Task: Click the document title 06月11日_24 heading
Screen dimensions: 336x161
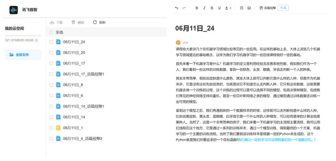Action: coord(195,29)
